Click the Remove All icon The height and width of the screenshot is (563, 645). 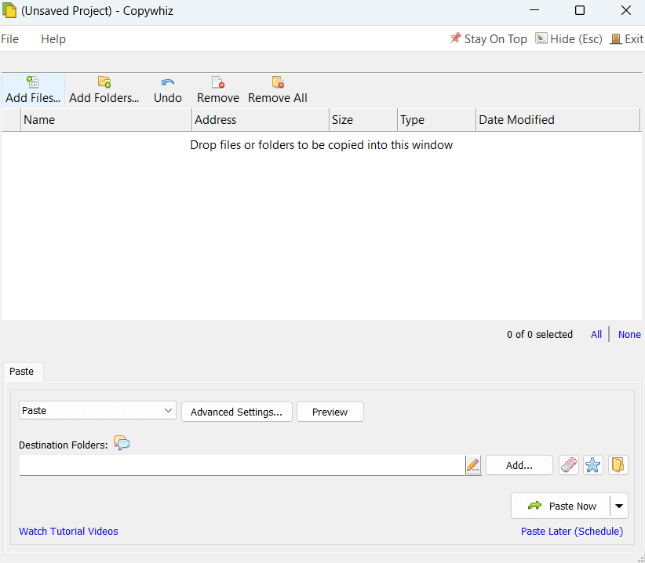(278, 82)
